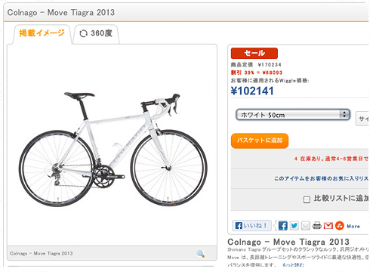Viewport: 370px width, 272px height.
Task: Add the item via the お気に入りリスト link
Action: point(321,178)
